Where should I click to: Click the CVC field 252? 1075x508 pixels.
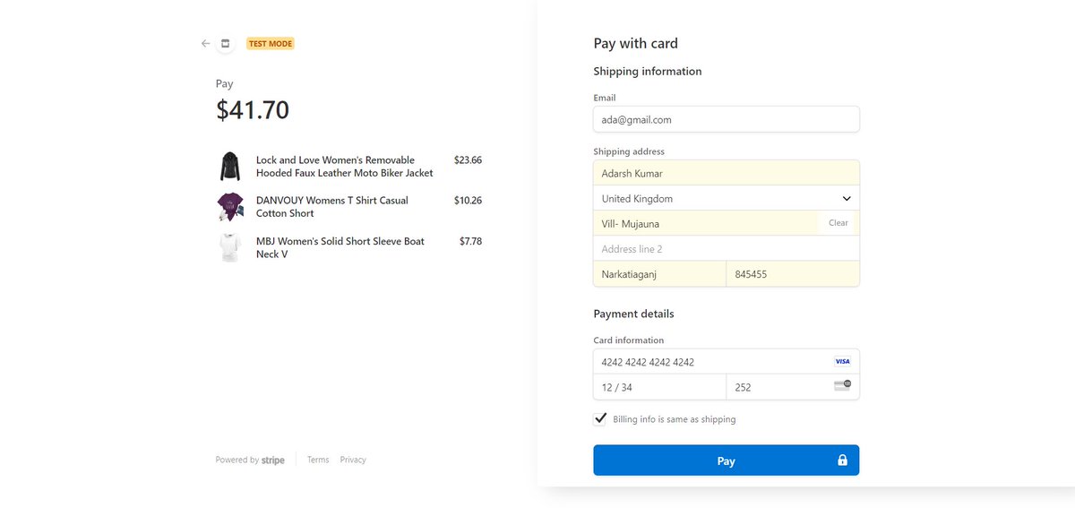[x=793, y=387]
